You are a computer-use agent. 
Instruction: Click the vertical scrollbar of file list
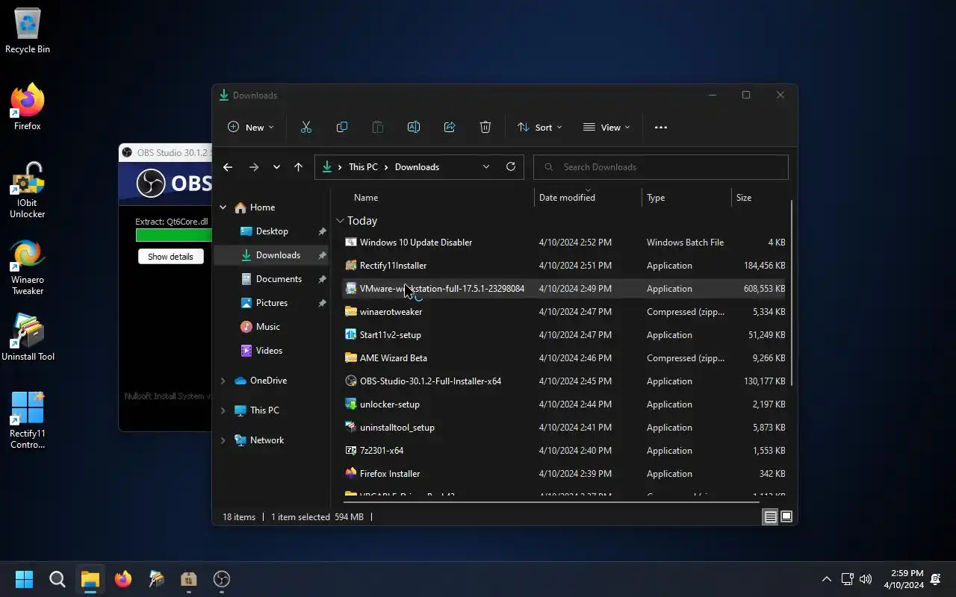pyautogui.click(x=792, y=293)
